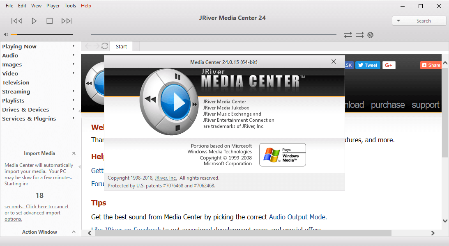Reload the page with refresh icon
Viewport: 449px width, 246px height.
click(105, 46)
